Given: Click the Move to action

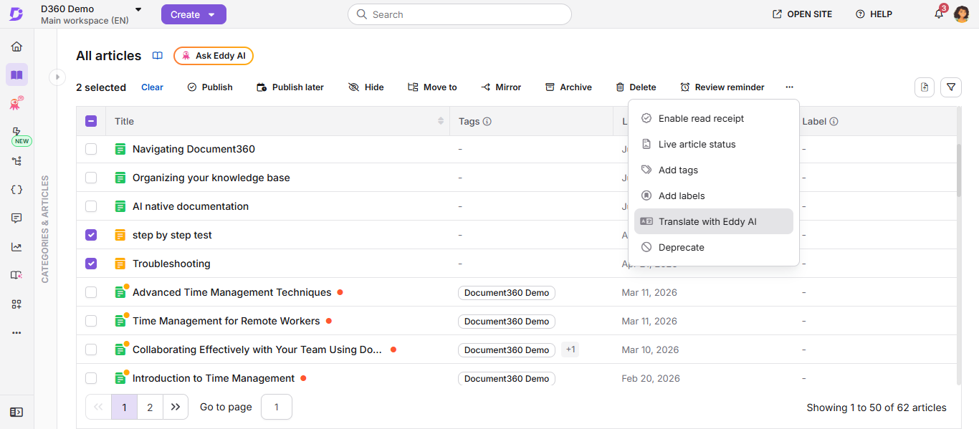Looking at the screenshot, I should coord(432,87).
